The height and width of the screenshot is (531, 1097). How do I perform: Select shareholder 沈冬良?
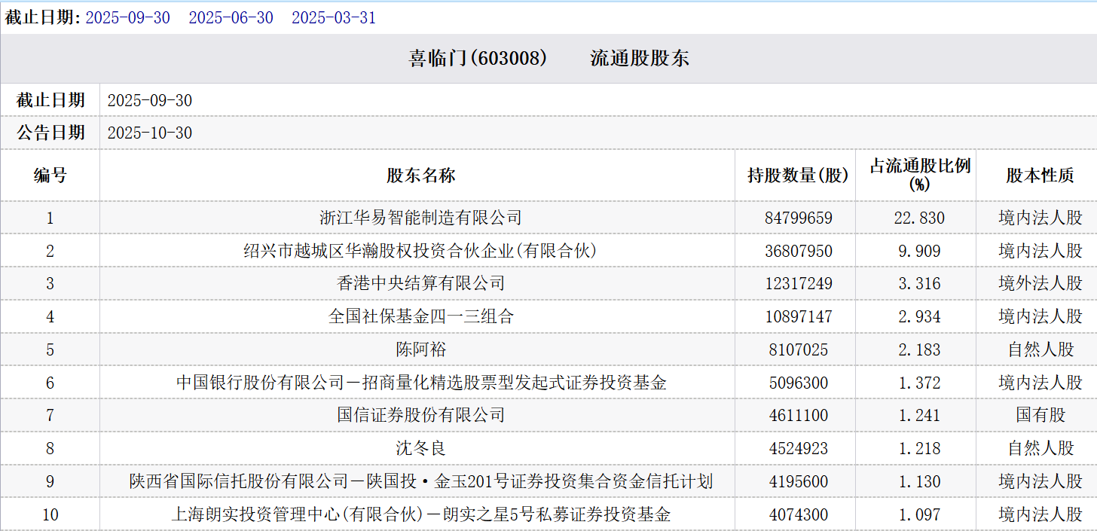click(x=420, y=448)
